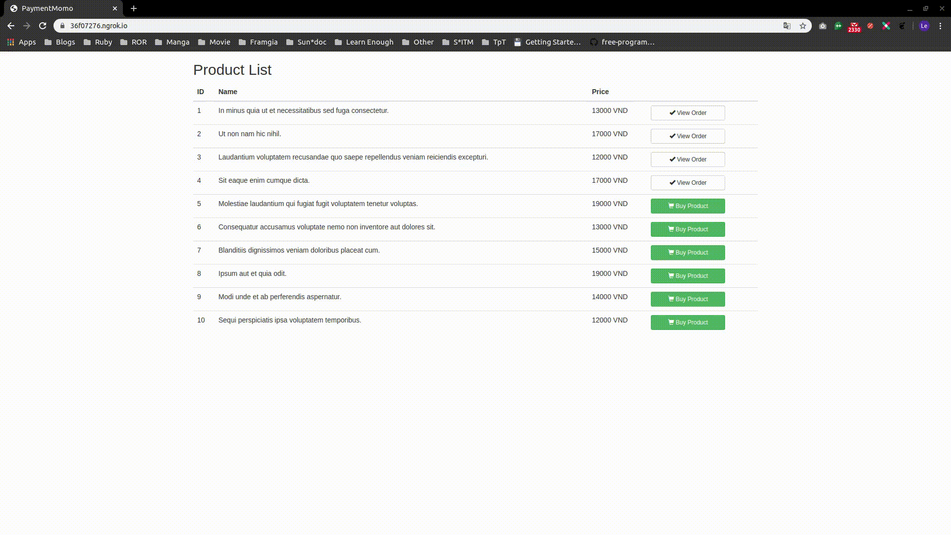Click the camera screenshot extension icon

point(823,26)
